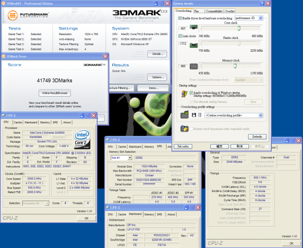The height and width of the screenshot is (248, 303).
Task: Toggle Restore clock frequencies after suspended mode
Action: point(191,129)
